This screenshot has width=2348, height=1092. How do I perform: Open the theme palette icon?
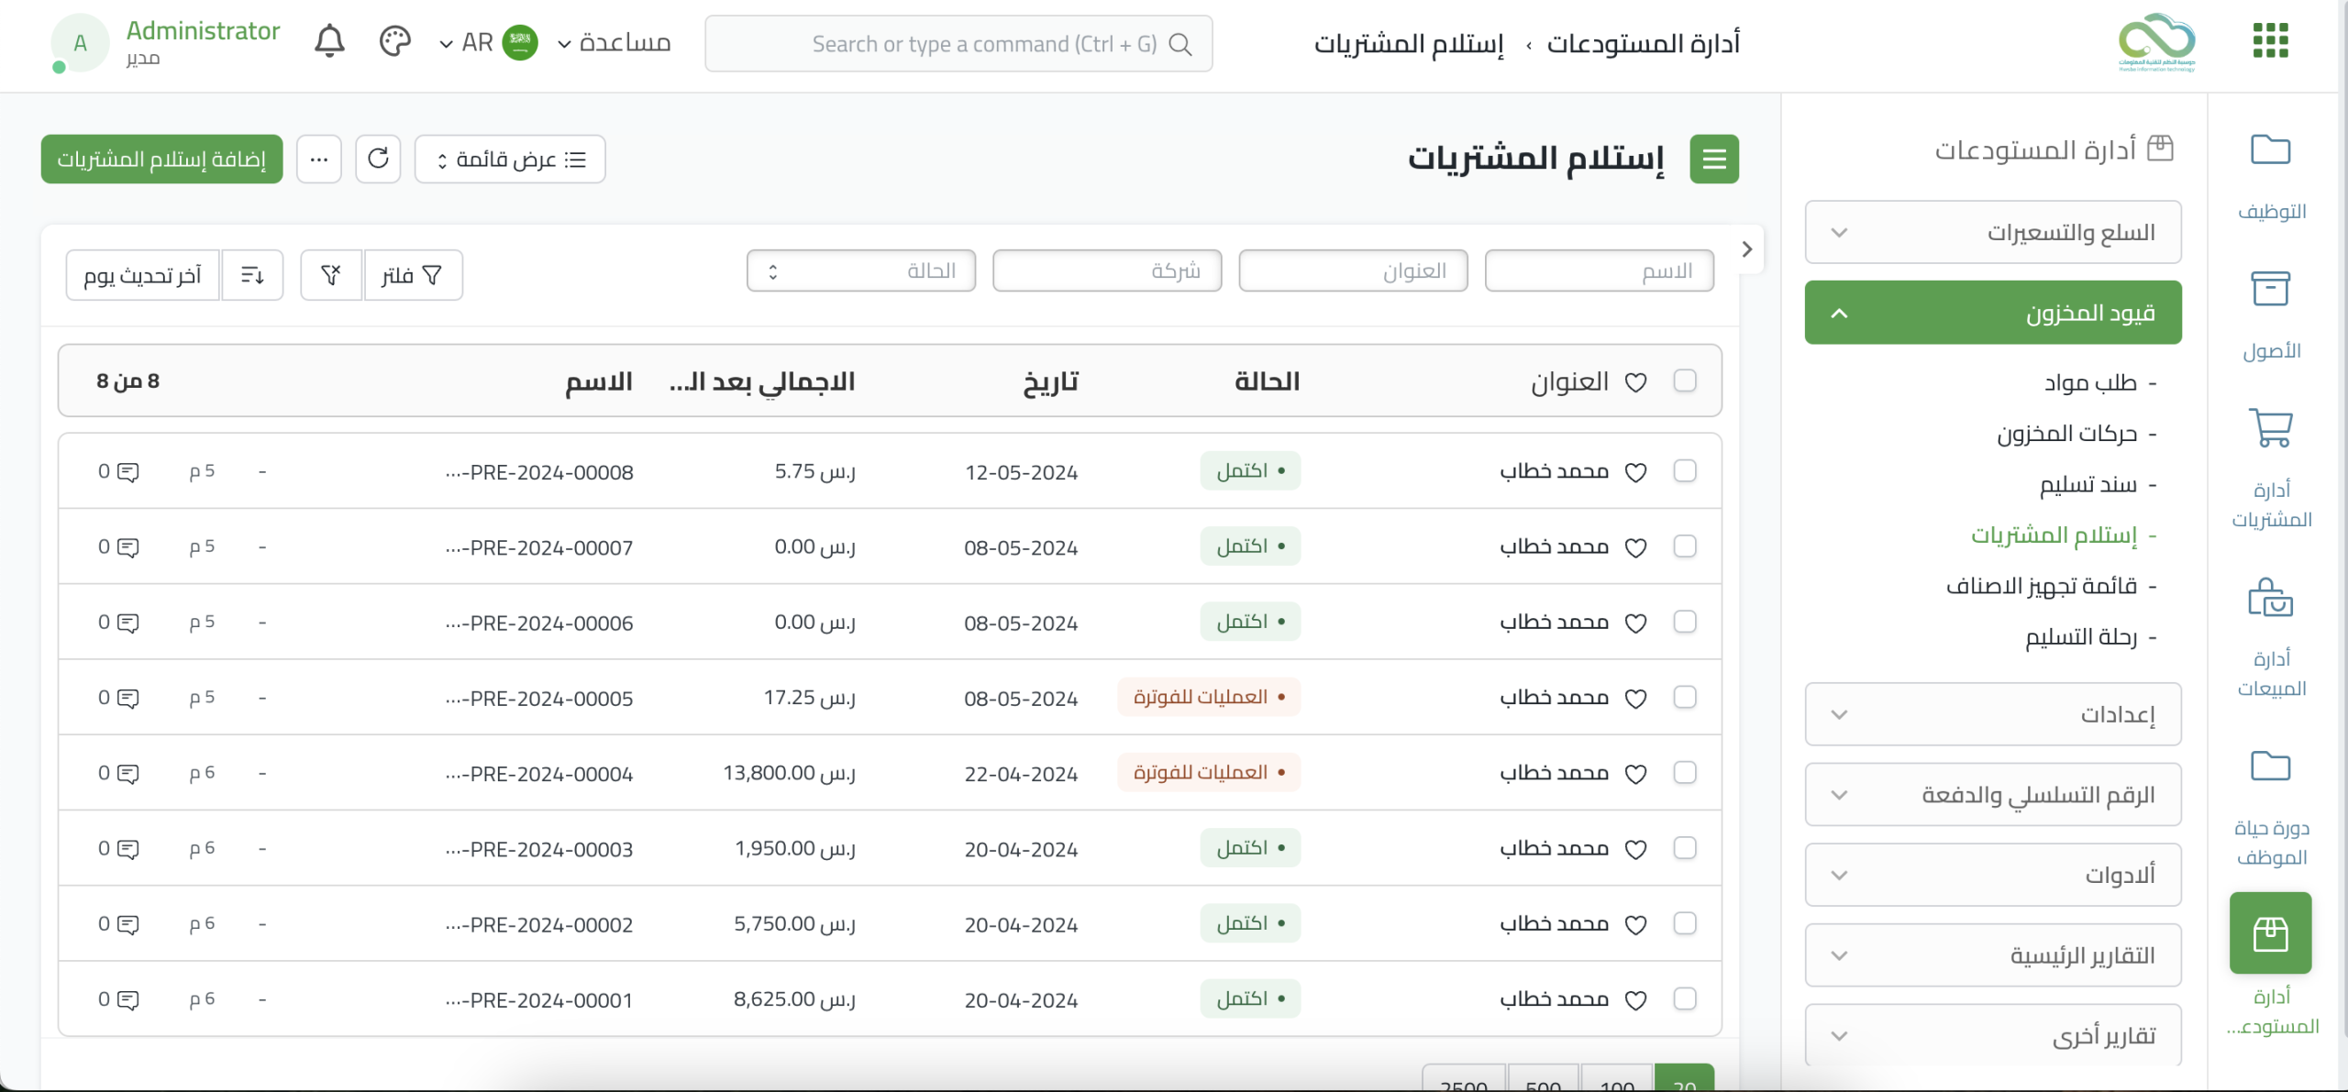click(394, 42)
